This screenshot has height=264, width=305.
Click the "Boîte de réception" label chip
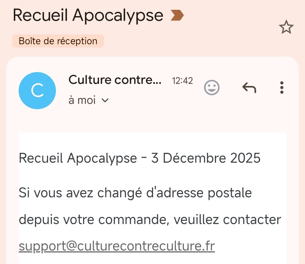[58, 41]
